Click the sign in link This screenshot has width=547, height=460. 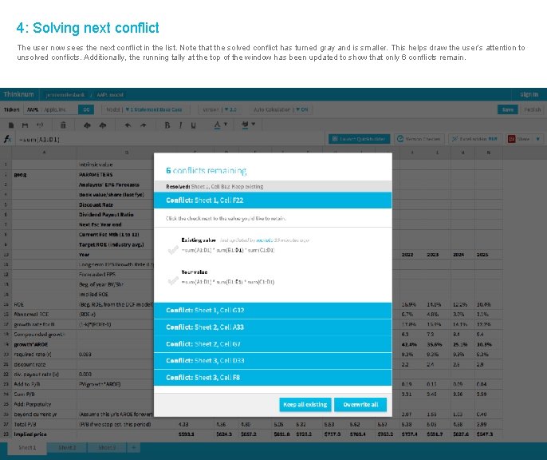pos(529,94)
